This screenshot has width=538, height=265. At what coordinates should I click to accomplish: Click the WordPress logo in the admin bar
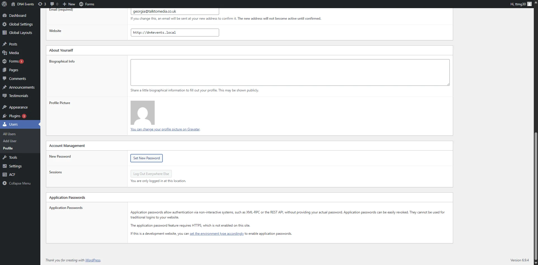pos(4,4)
